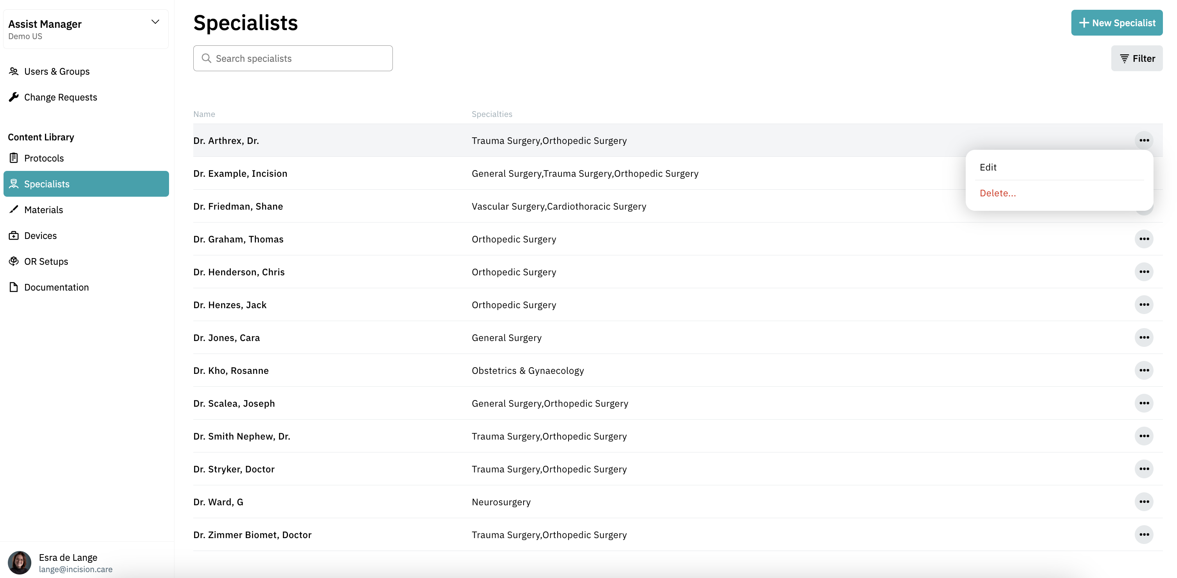Open the Dr. Jones, Cara row
The height and width of the screenshot is (578, 1177).
pos(227,338)
